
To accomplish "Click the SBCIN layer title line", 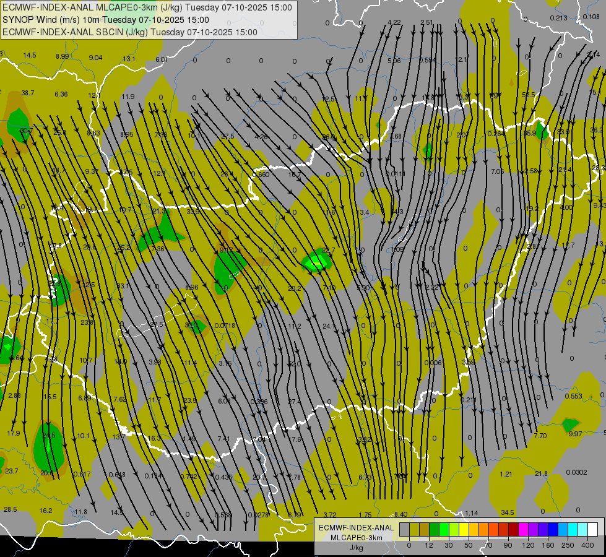I will (x=130, y=32).
